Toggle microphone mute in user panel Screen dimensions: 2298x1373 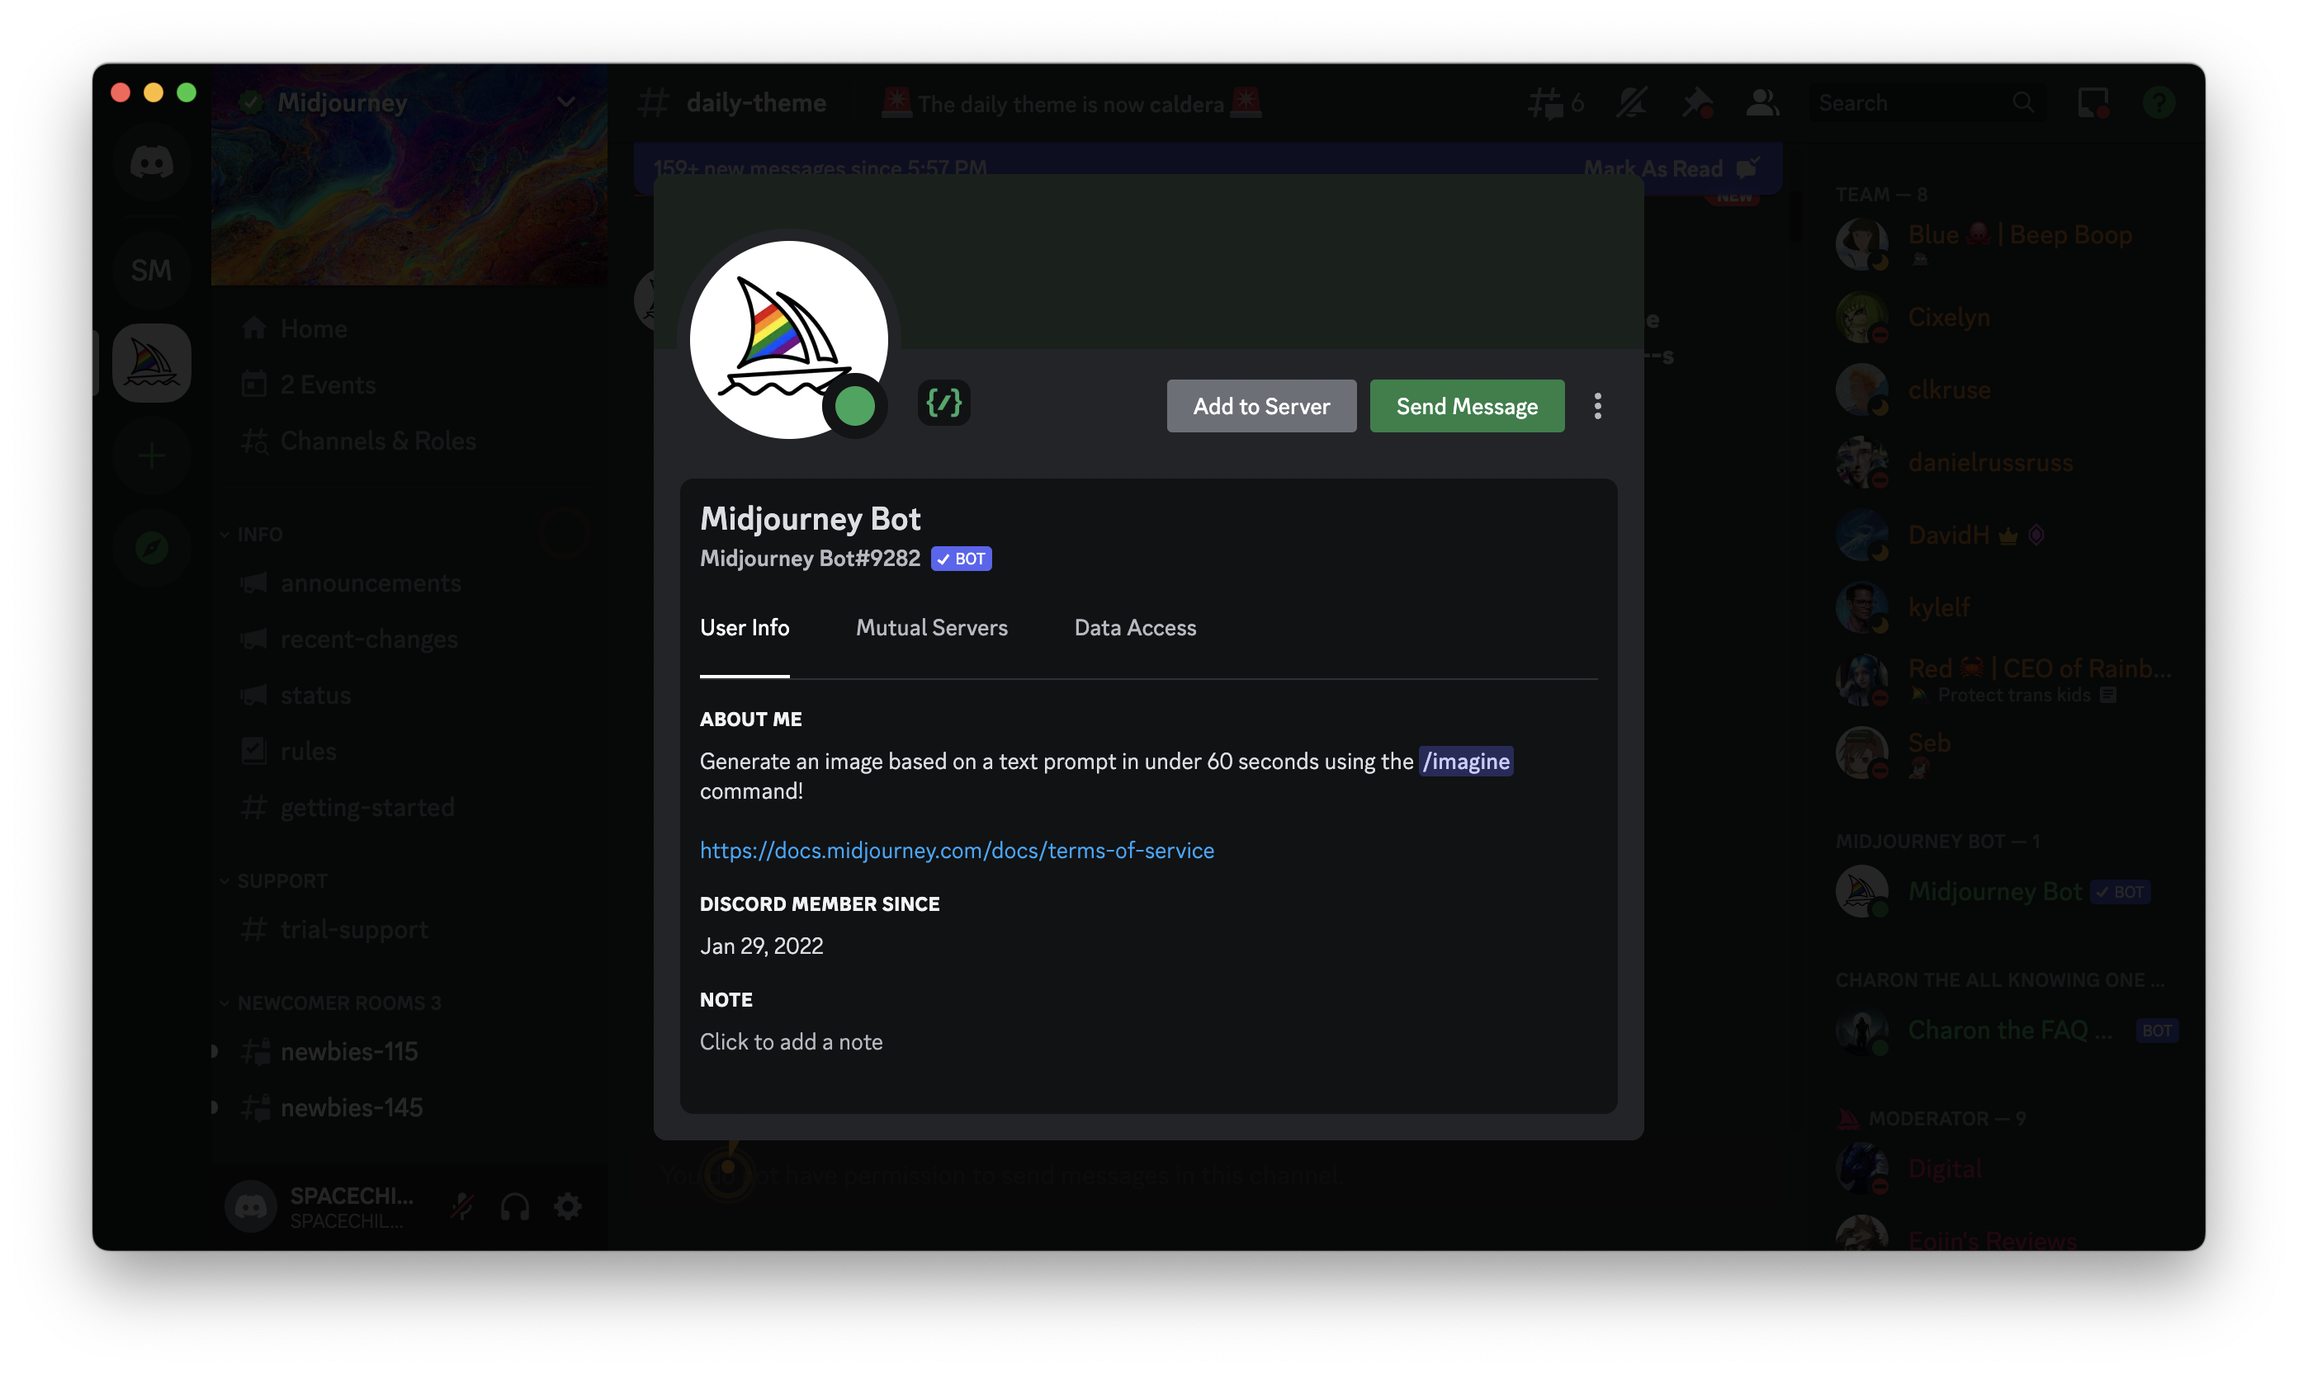[461, 1206]
